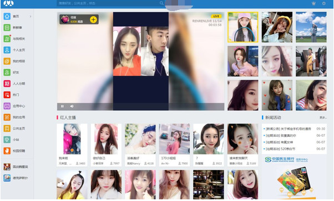Open the settings gear in the top bar
This screenshot has height=201, width=334.
tap(324, 3)
